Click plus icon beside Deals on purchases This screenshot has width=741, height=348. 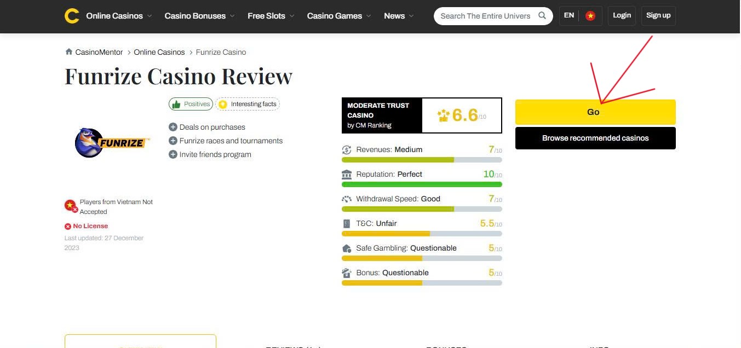point(173,127)
